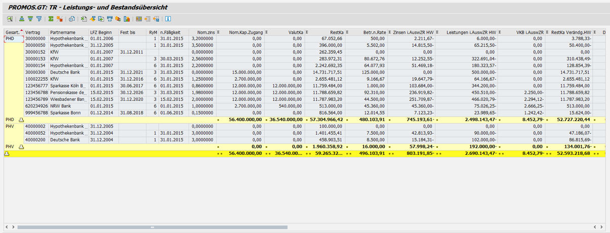The height and width of the screenshot is (233, 610).
Task: Save the layout via toolbar icon
Action: coord(156,19)
